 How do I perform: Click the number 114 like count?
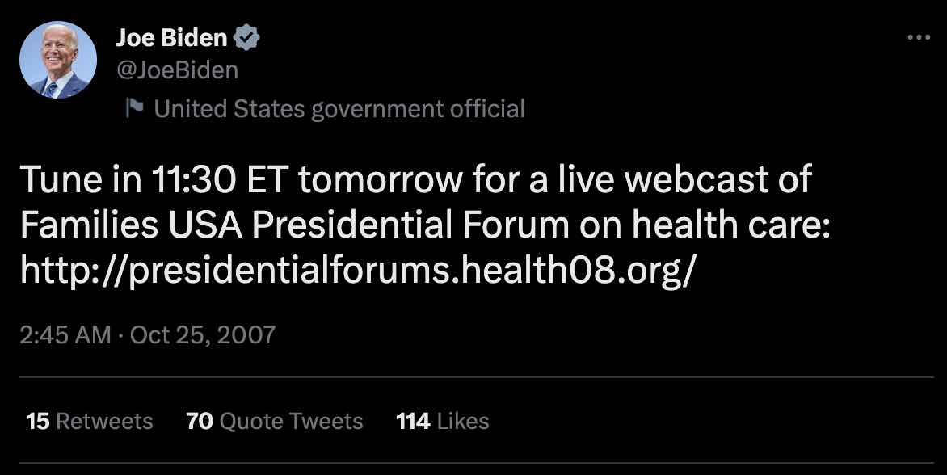413,421
